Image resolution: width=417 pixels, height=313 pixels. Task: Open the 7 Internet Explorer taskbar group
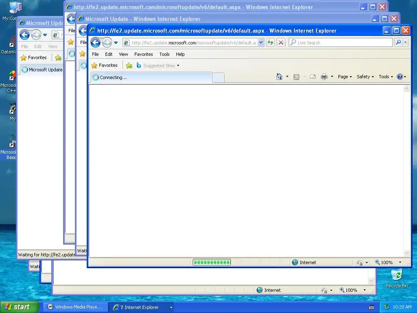tap(141, 307)
